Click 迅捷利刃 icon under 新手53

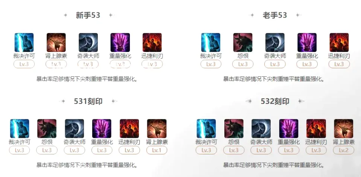pos(152,43)
